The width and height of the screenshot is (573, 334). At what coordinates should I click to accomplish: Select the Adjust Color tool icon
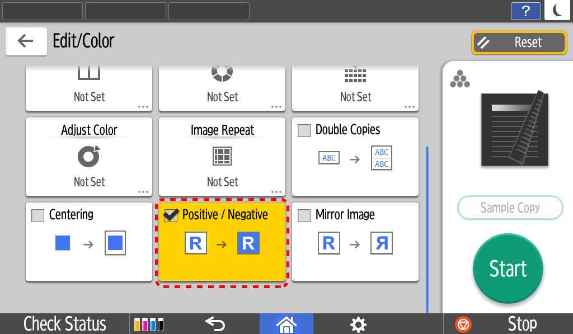point(88,157)
